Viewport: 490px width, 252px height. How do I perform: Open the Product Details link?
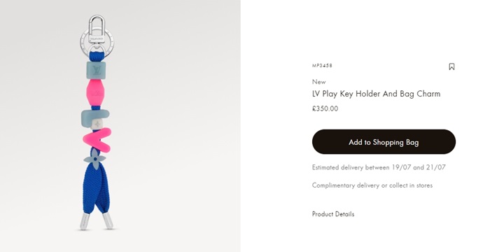(333, 214)
